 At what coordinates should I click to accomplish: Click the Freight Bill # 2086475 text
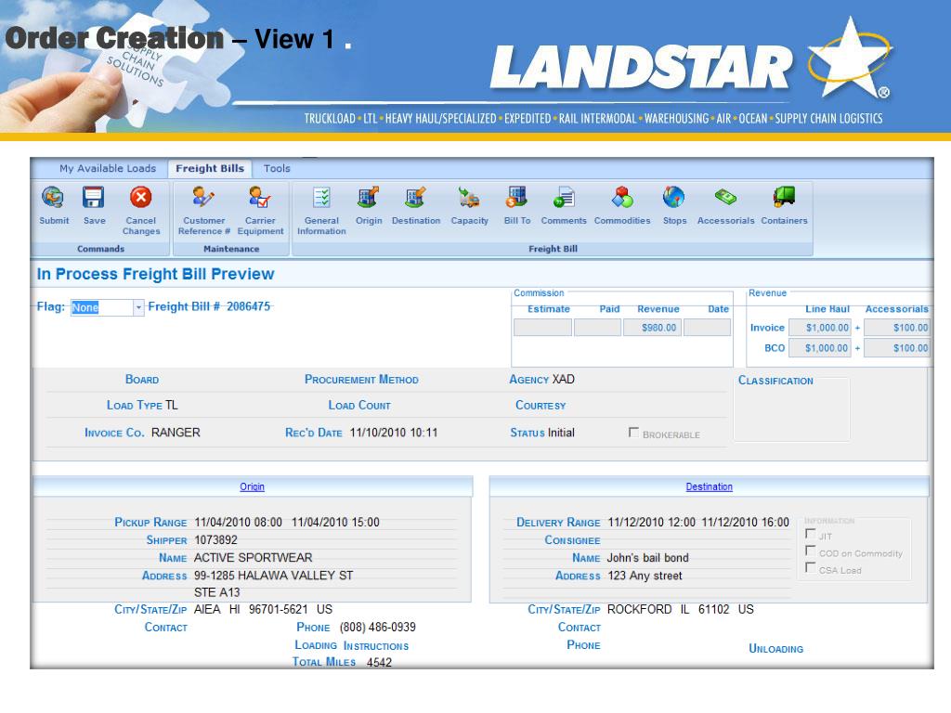pyautogui.click(x=209, y=306)
